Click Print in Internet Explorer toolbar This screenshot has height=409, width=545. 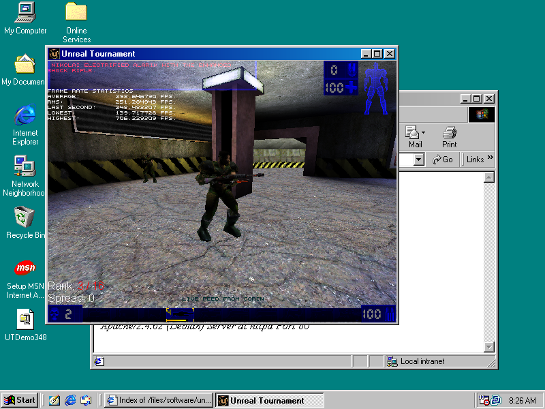coord(450,137)
